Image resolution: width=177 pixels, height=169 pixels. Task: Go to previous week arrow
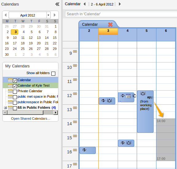pyautogui.click(x=85, y=4)
